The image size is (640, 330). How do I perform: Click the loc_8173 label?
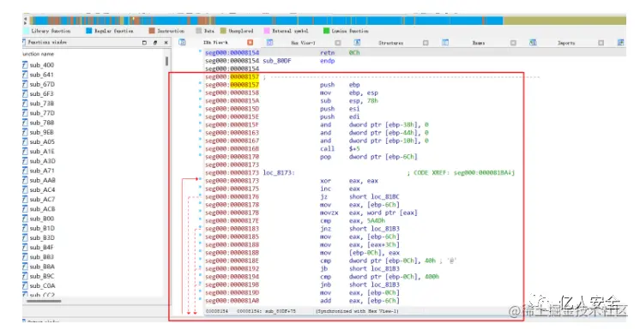[x=278, y=173]
